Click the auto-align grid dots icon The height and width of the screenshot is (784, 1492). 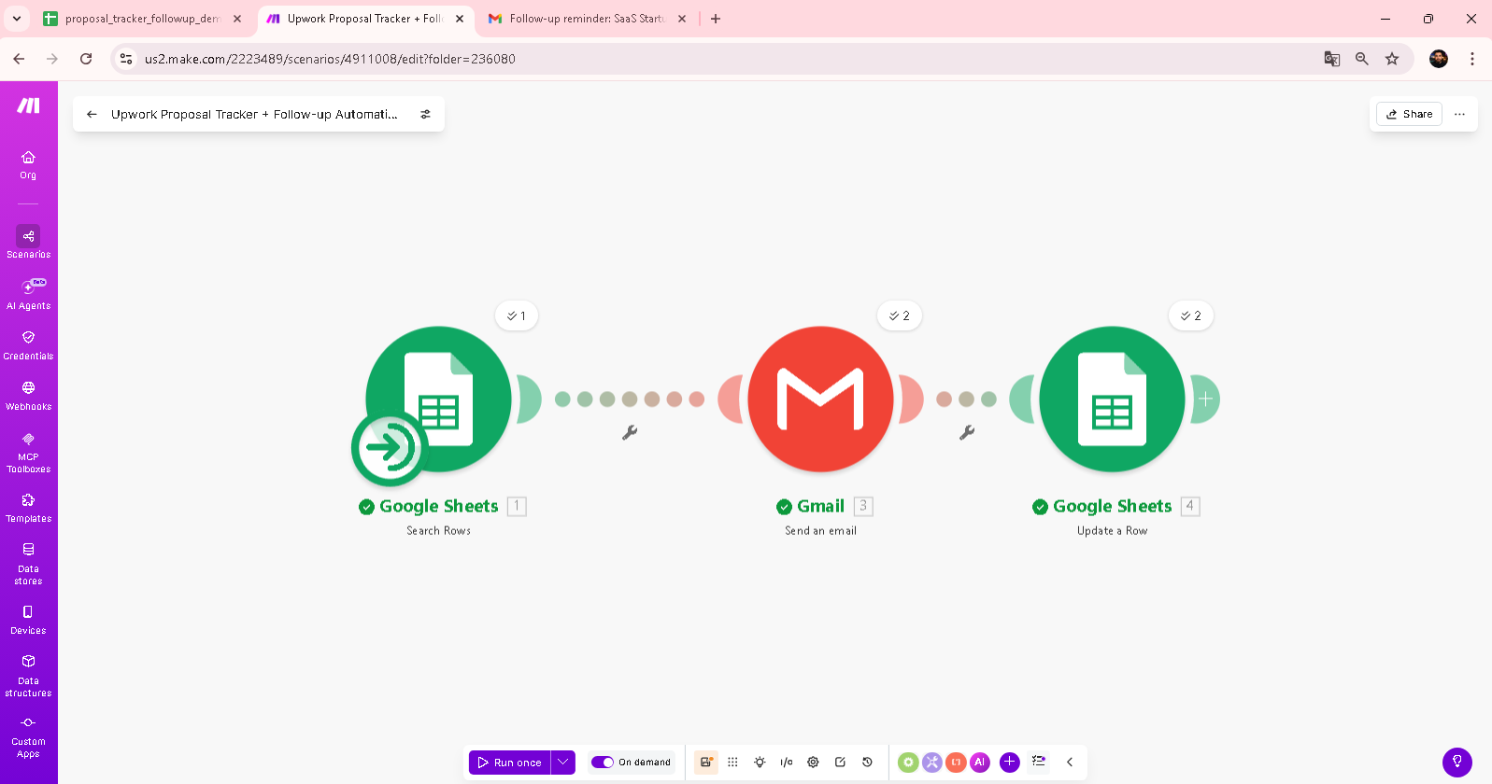[x=732, y=762]
